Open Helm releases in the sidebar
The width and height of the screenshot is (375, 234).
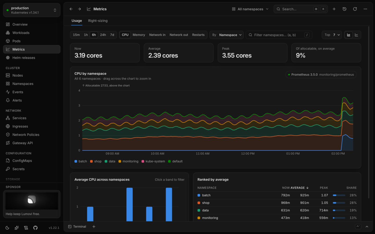pyautogui.click(x=32, y=58)
